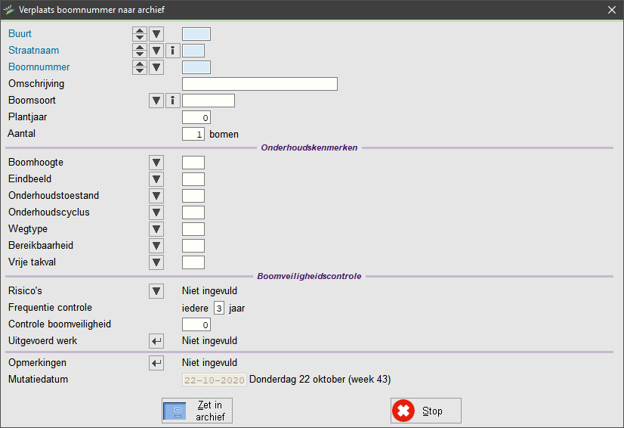
Task: Click the Boomnummer link label
Action: pyautogui.click(x=39, y=67)
